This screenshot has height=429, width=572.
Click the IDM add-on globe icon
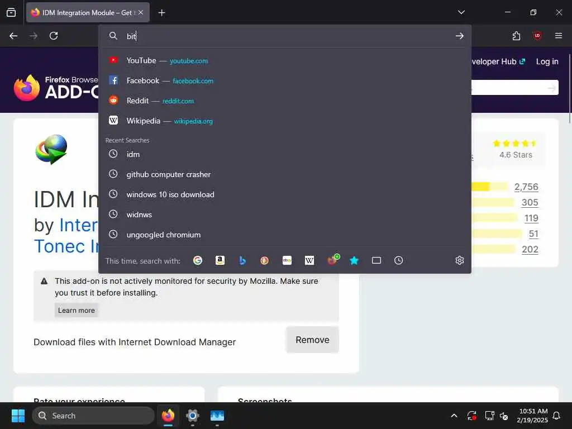[x=51, y=149]
